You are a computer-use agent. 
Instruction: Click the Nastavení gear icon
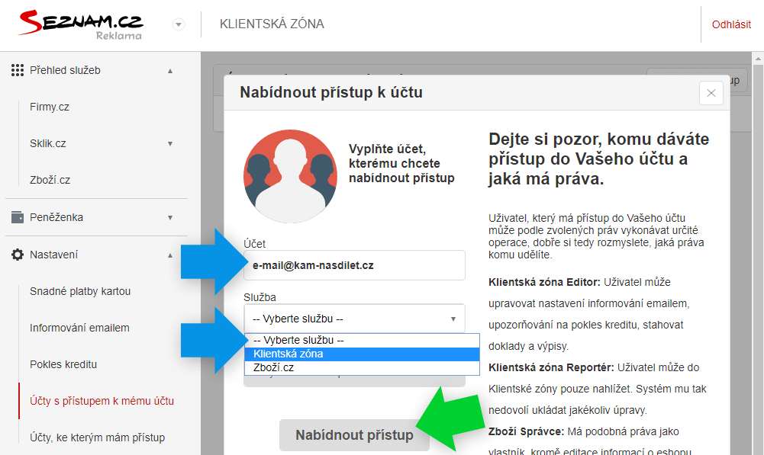point(18,255)
